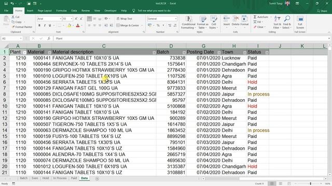This screenshot has width=332, height=186.
Task: Open the Clear menu
Action: pyautogui.click(x=259, y=27)
